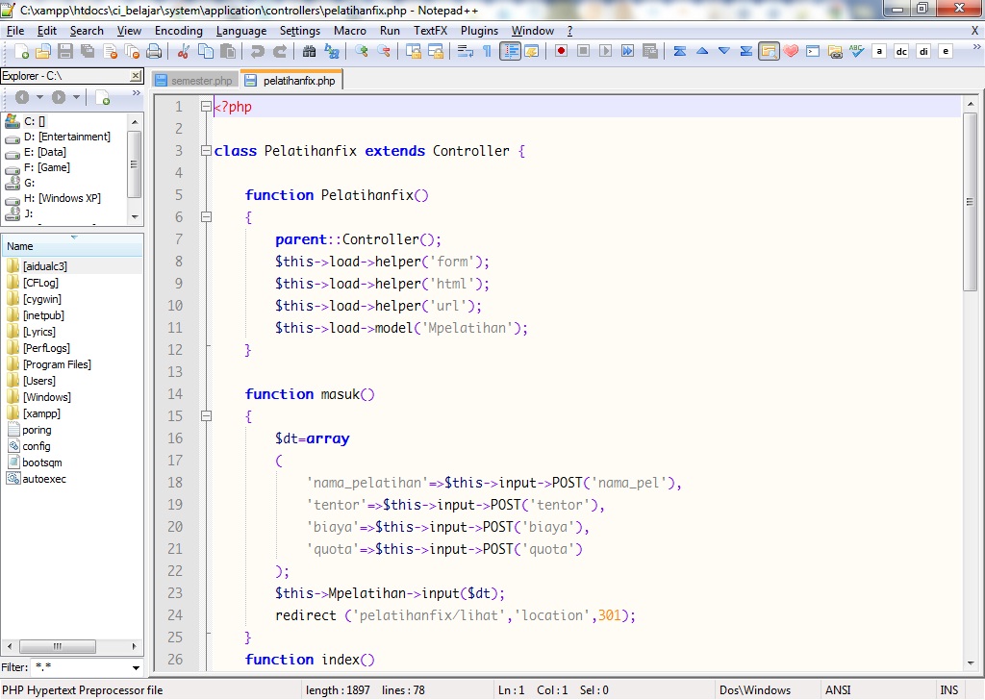
Task: Save the current file
Action: 63,53
